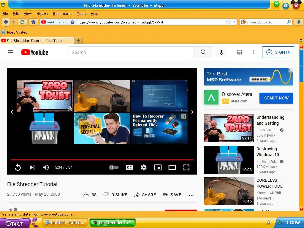Open the View menu
This screenshot has height=228, width=304.
pyautogui.click(x=28, y=14)
